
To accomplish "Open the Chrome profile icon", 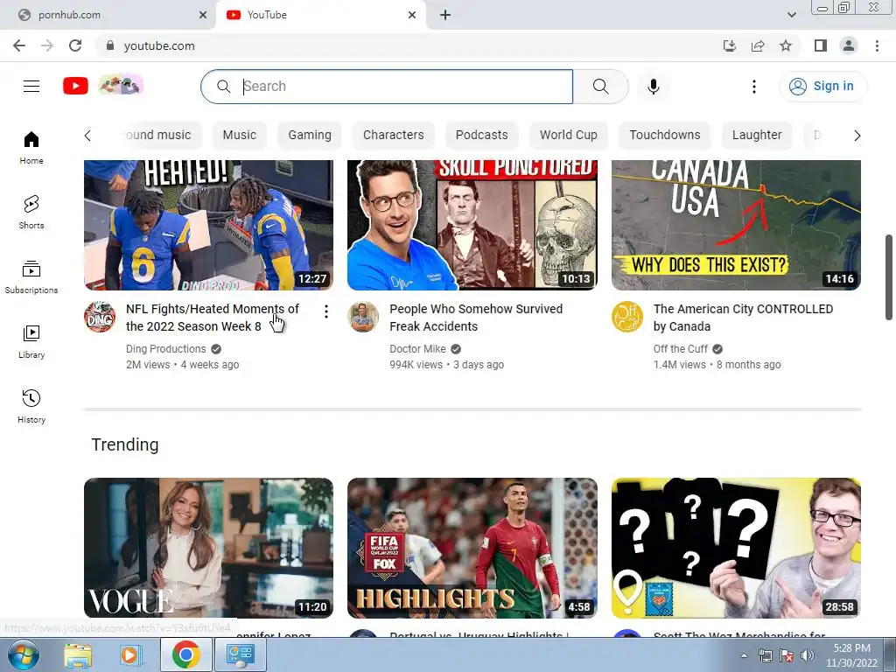I will 849,45.
